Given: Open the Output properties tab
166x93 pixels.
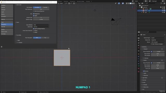Looking at the screenshot, I should click(x=139, y=41).
